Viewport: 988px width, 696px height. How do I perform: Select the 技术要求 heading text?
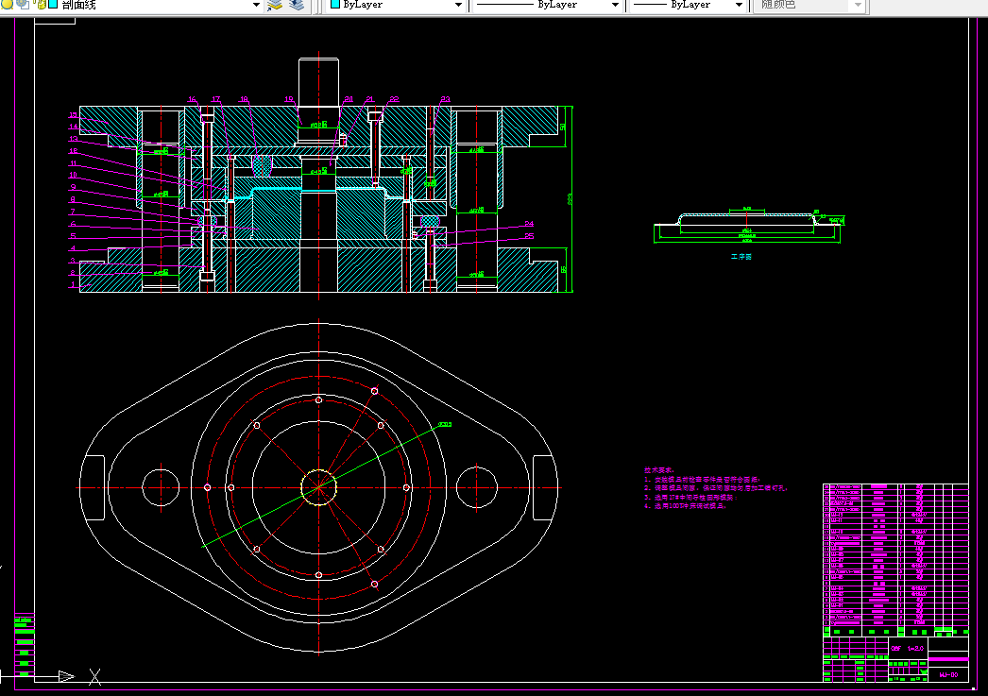coord(658,470)
